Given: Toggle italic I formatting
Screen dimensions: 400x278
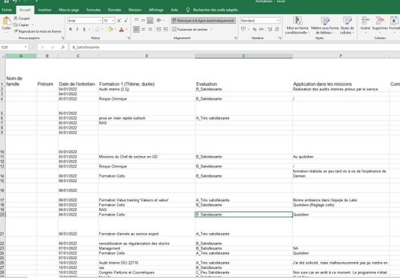Looking at the screenshot, I should 77,29.
